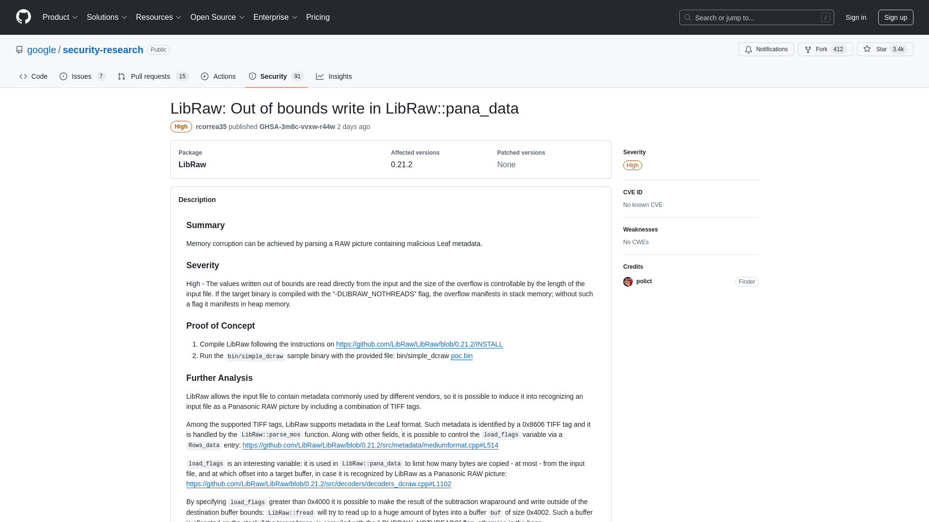
Task: Click the Security shield icon
Action: click(x=253, y=76)
